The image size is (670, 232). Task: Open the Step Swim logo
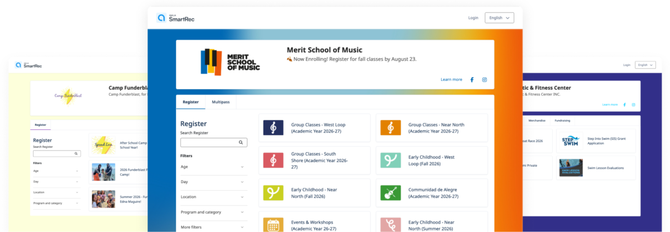click(571, 140)
